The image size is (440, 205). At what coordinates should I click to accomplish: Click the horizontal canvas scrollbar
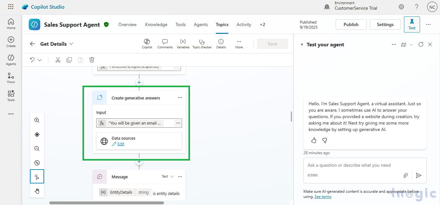106,203
